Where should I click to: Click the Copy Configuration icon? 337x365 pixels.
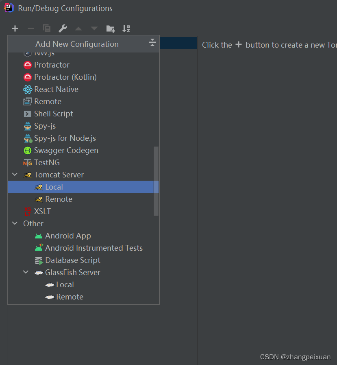pyautogui.click(x=47, y=28)
